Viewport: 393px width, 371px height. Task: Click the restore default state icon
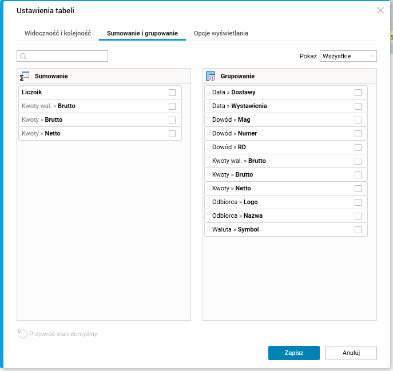tap(23, 334)
